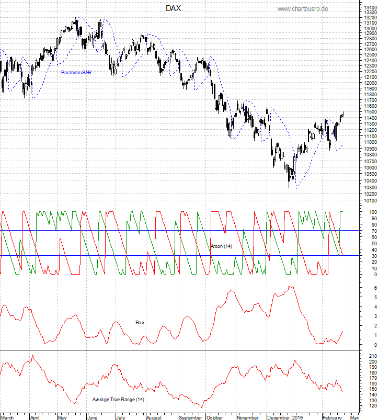378x420 pixels.
Task: Select the Parabolic SAR indicator label
Action: 76,72
